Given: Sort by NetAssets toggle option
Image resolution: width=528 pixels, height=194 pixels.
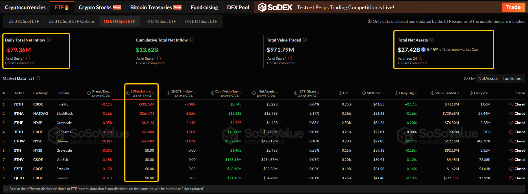Looking at the screenshot, I should point(488,78).
